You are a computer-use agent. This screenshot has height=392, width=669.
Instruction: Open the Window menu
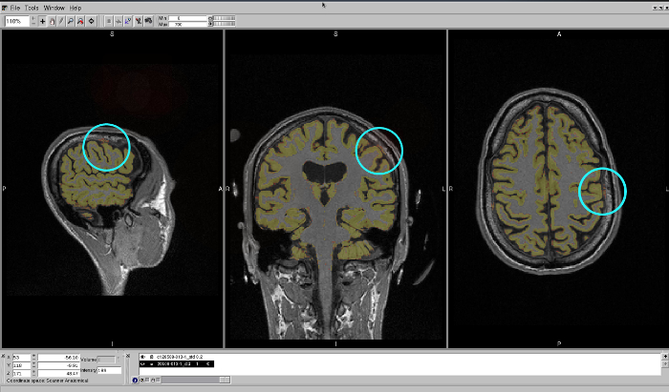(54, 8)
